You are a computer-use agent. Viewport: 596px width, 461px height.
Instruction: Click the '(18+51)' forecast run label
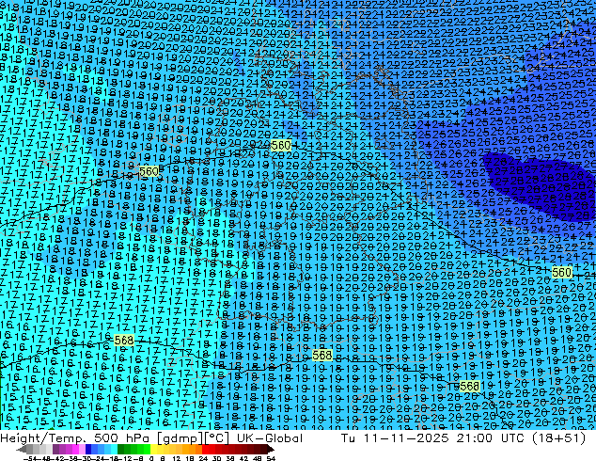pos(557,438)
